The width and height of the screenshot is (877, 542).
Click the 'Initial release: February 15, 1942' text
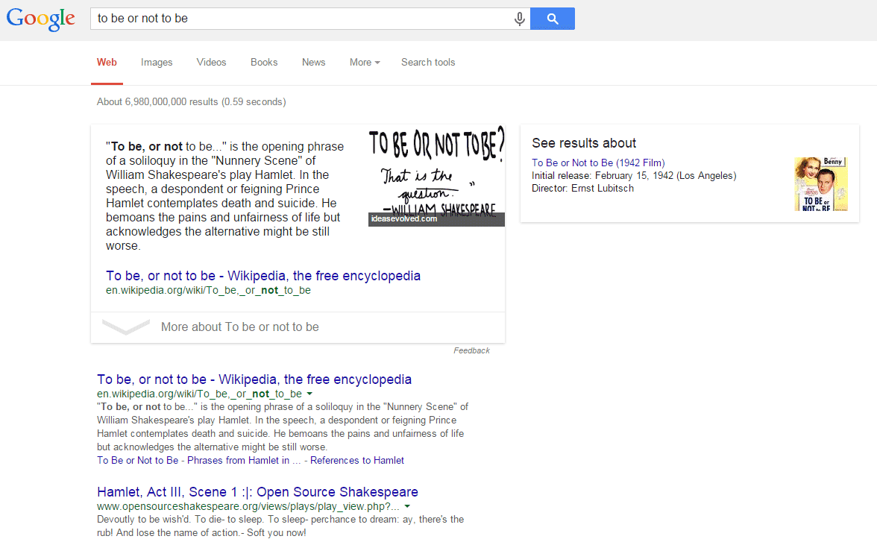[634, 176]
